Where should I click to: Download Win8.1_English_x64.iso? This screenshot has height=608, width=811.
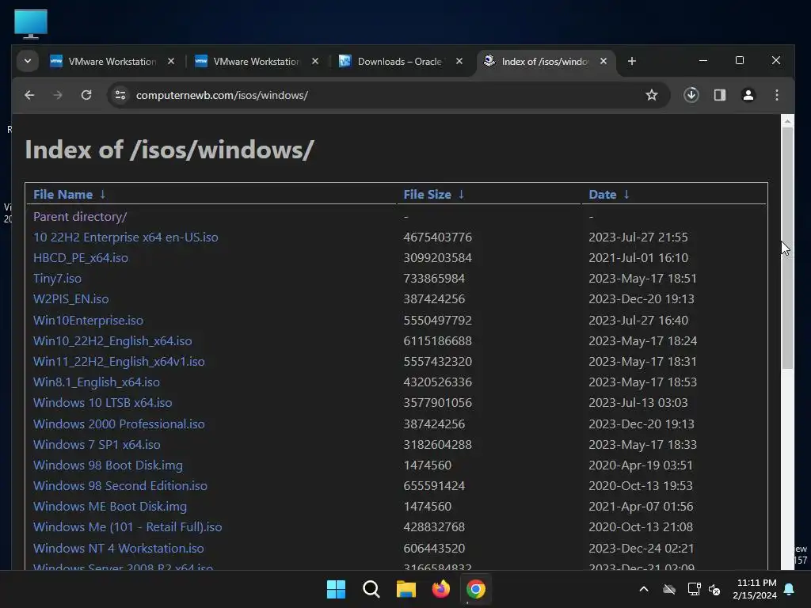97,382
